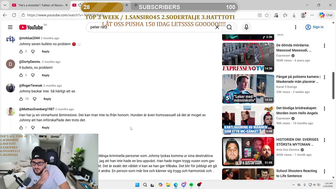Viewport: 336px width, 189px height.
Task: Open media control music note icon
Action: 276,15
